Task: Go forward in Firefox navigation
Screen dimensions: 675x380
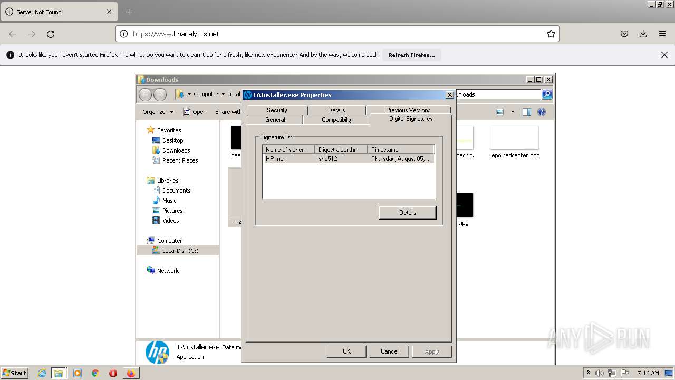Action: (32, 34)
